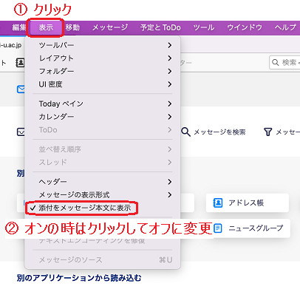Select the スレッド menu entry

pyautogui.click(x=103, y=162)
